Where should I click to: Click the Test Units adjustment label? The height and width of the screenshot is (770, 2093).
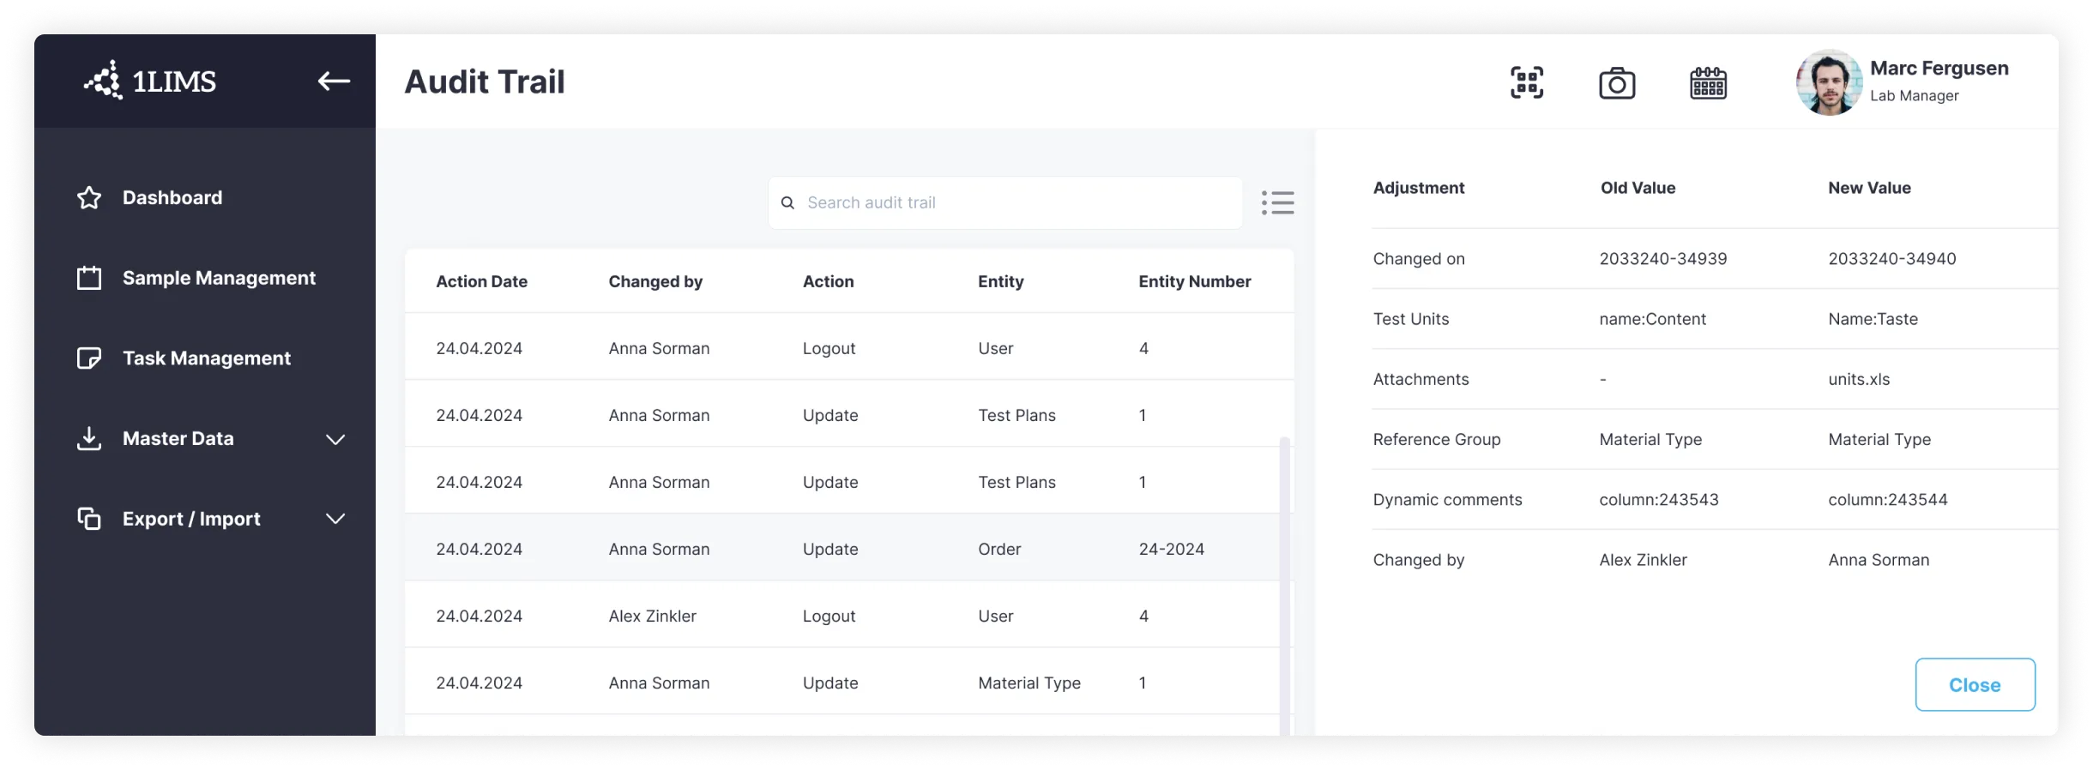(1410, 319)
